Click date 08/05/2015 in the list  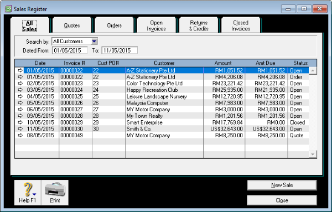(40, 136)
